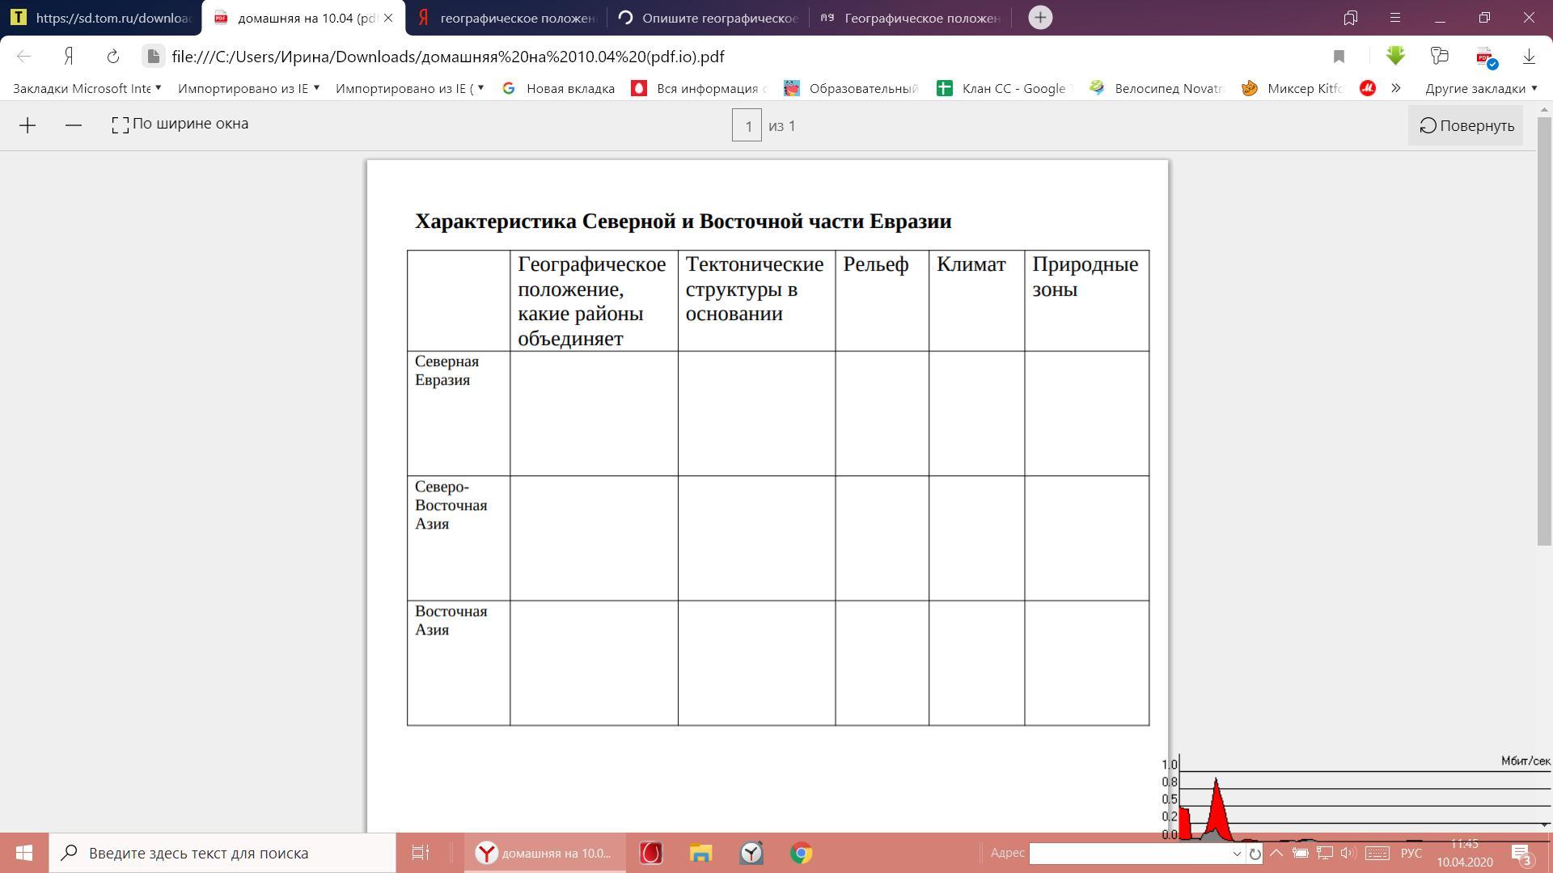Open the Адрес dropdown in the taskbar
The width and height of the screenshot is (1553, 873).
tap(1236, 854)
